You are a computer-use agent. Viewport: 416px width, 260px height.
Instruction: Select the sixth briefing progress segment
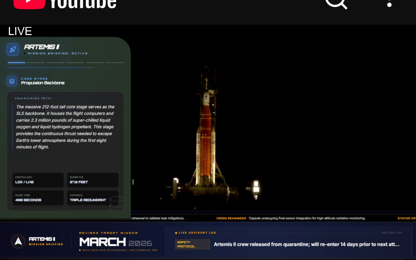[x=115, y=63]
